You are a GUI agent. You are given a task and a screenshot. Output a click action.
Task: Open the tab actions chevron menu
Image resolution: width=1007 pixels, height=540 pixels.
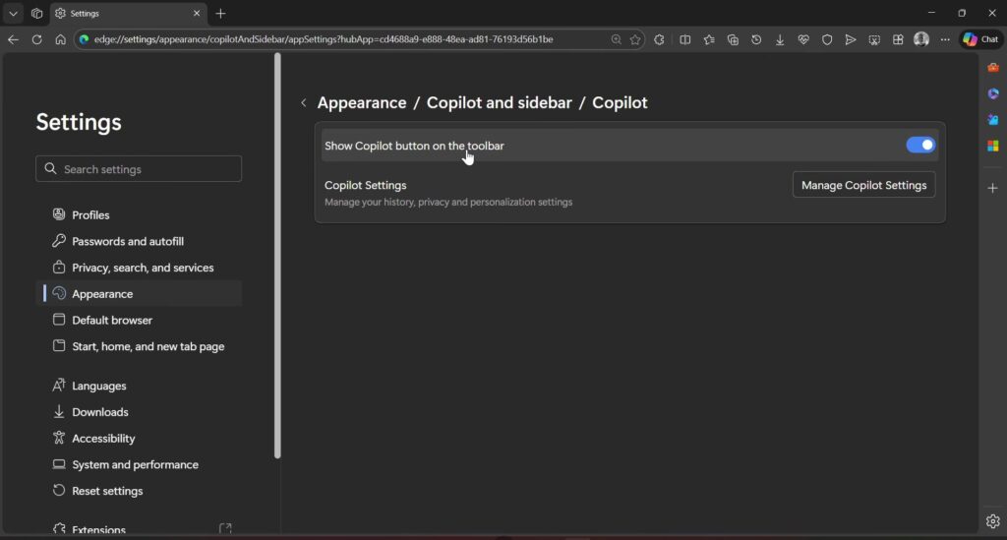pos(13,13)
